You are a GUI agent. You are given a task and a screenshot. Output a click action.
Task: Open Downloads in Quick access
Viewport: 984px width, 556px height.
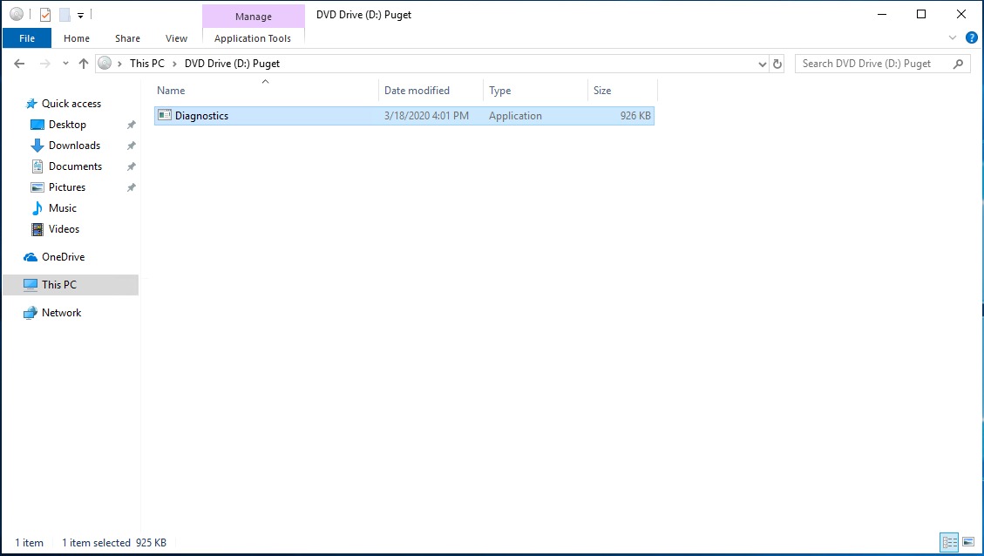[74, 146]
